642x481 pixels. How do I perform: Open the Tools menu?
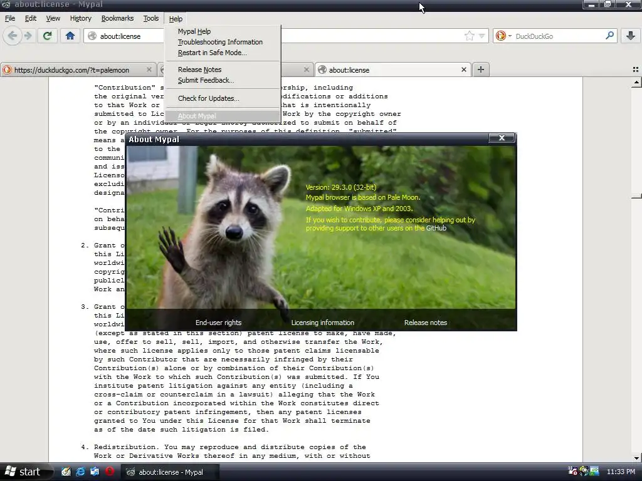(150, 18)
